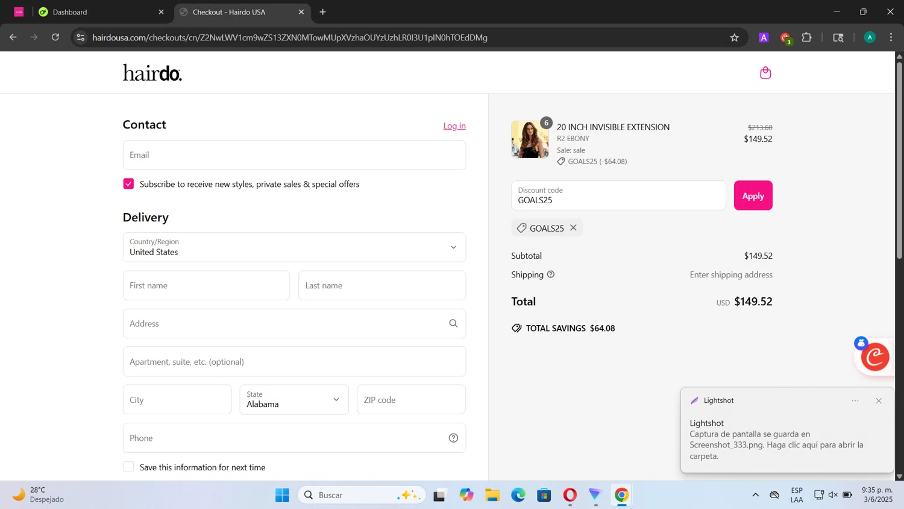Click the City field
This screenshot has width=904, height=509.
(x=177, y=400)
